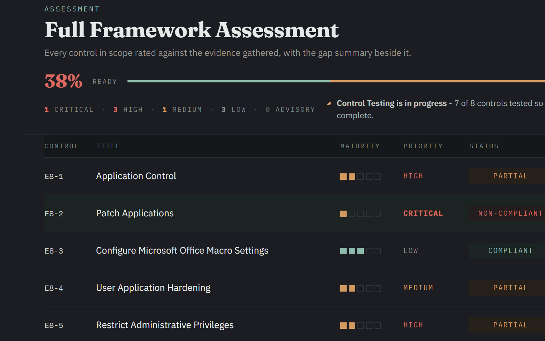Click maturity squares for Restrict Administrative Privileges
This screenshot has width=545, height=341.
point(360,326)
